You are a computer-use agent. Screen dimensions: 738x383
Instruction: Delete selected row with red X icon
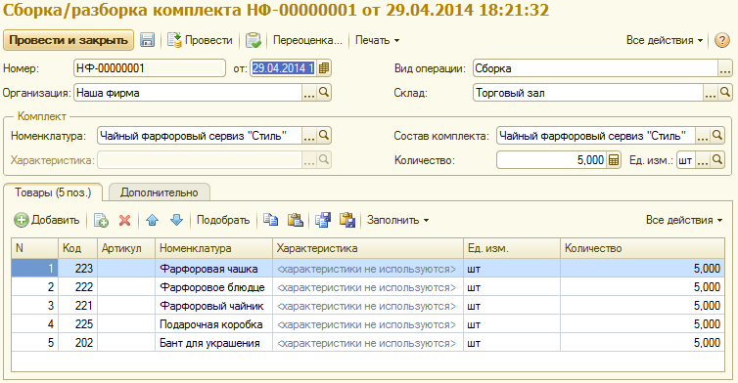(124, 220)
